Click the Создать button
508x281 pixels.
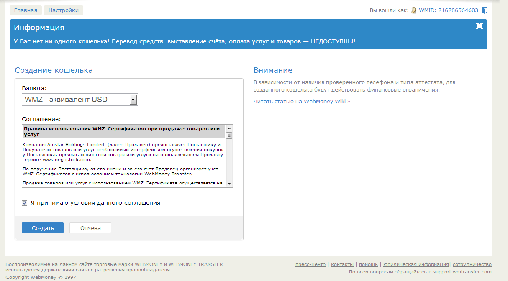(43, 228)
